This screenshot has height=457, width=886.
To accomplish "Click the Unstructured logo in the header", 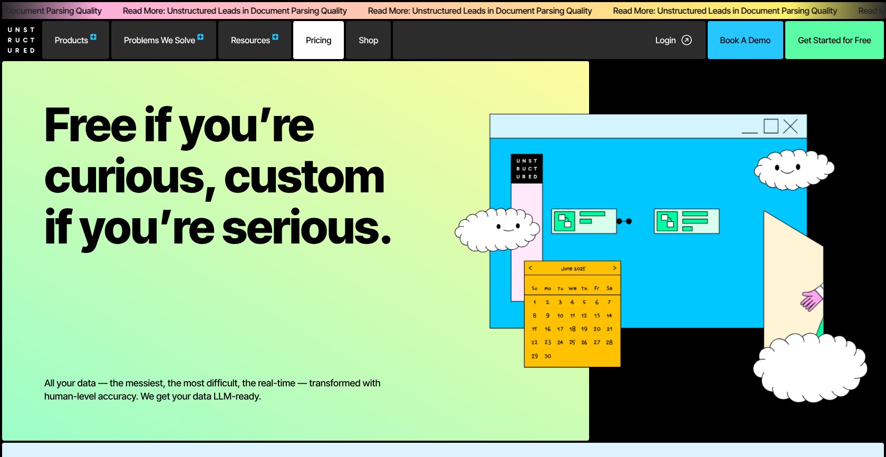I will click(x=21, y=40).
